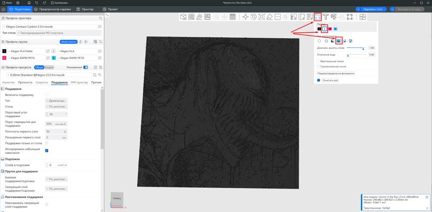Click the Save project icon

29,2
